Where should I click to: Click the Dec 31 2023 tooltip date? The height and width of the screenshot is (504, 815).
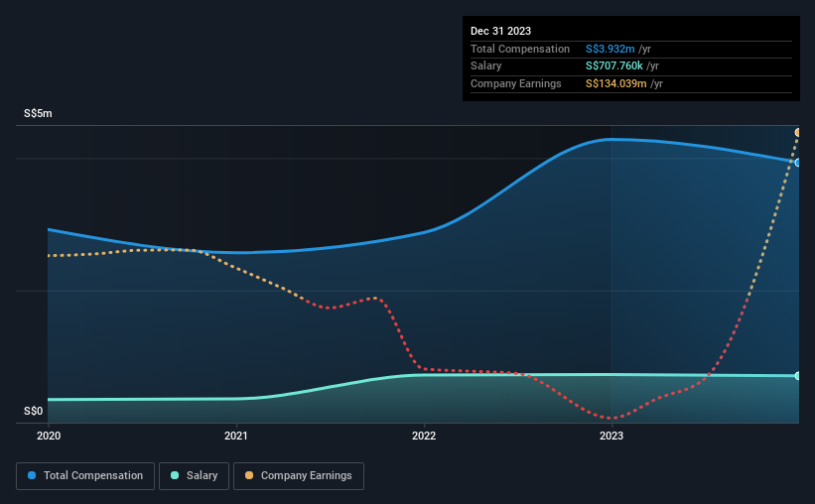pos(500,31)
